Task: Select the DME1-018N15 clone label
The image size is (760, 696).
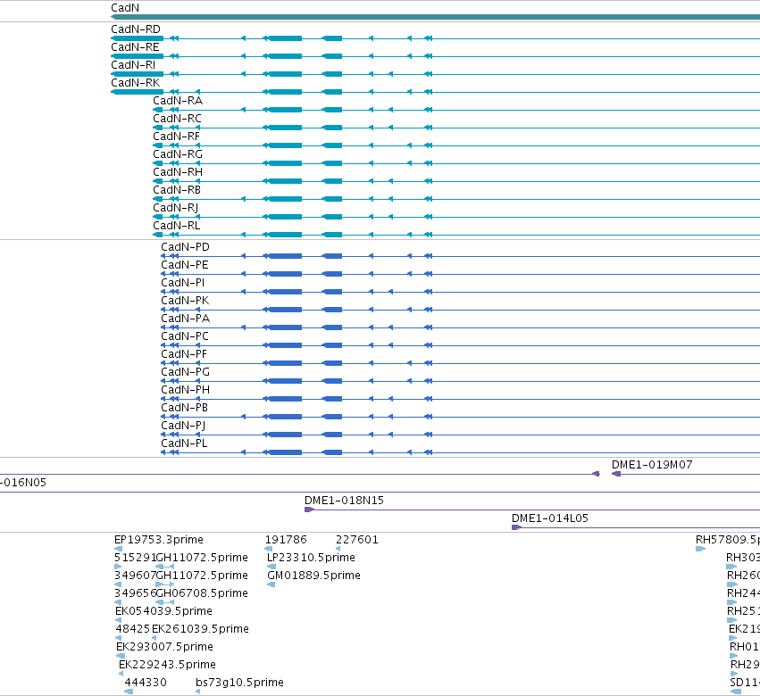Action: pos(344,501)
